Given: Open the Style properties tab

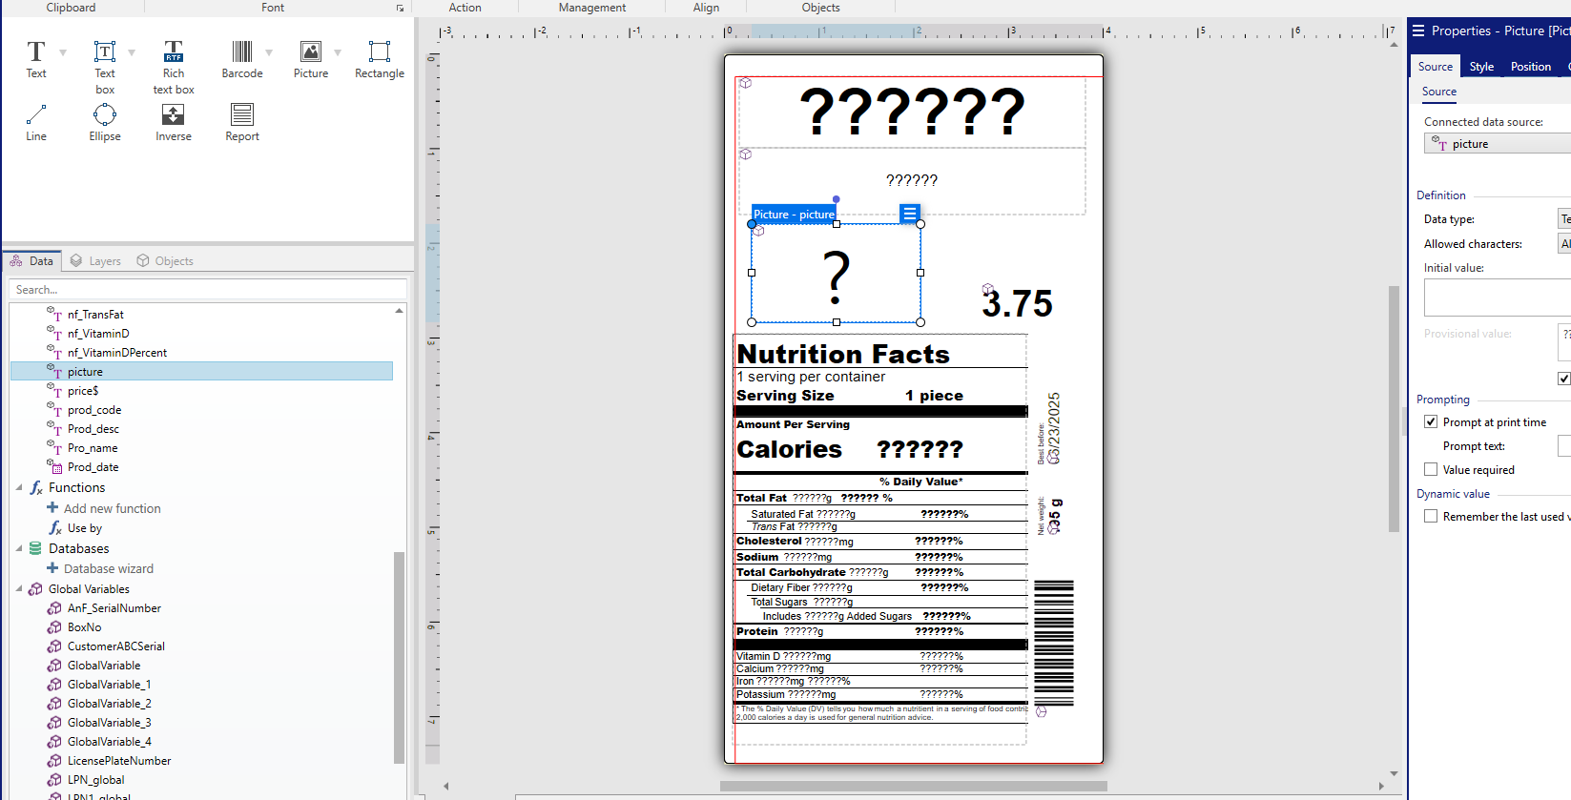Looking at the screenshot, I should pyautogui.click(x=1481, y=67).
